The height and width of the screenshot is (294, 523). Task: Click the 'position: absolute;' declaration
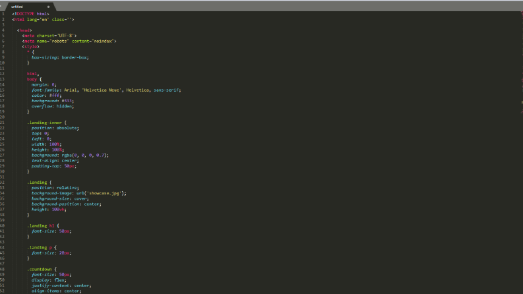(x=55, y=128)
